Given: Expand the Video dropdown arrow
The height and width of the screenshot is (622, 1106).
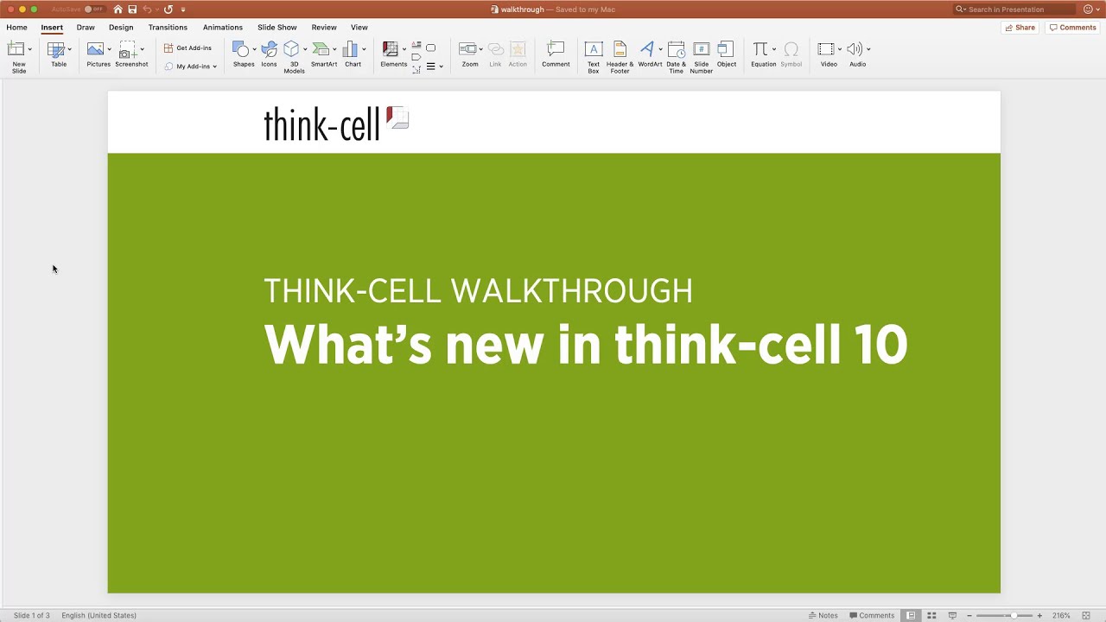Looking at the screenshot, I should pyautogui.click(x=839, y=49).
